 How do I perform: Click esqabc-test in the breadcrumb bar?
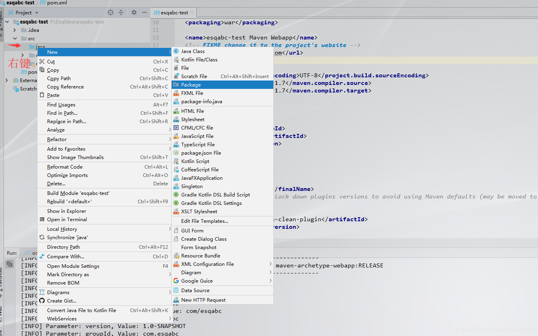click(x=18, y=3)
